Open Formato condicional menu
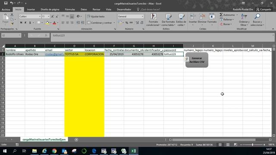 154,20
